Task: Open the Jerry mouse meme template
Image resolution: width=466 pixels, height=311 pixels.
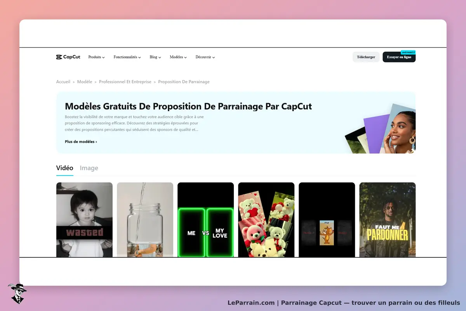Action: click(x=327, y=220)
